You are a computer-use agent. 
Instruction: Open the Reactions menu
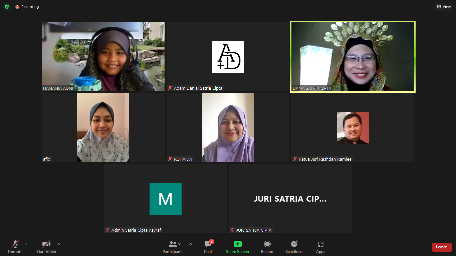[294, 247]
